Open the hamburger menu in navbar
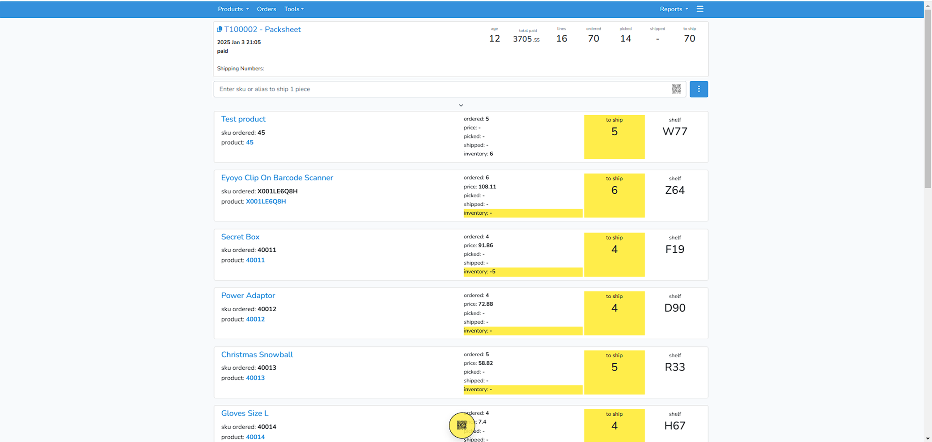The height and width of the screenshot is (442, 932). pyautogui.click(x=700, y=9)
